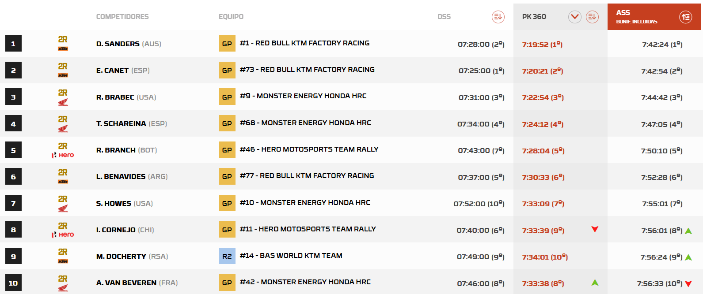Select the PK 360 column header

[x=560, y=17]
